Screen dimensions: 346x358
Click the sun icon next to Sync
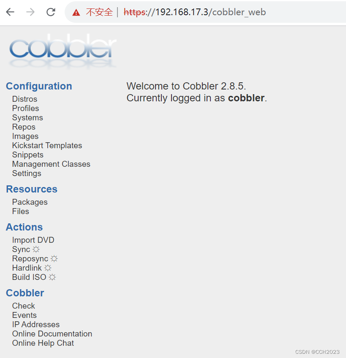point(36,249)
